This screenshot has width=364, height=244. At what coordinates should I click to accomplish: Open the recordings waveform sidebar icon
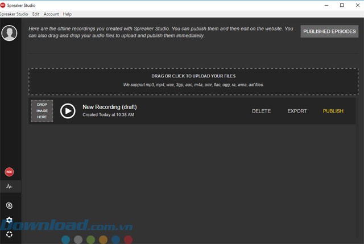click(x=9, y=186)
